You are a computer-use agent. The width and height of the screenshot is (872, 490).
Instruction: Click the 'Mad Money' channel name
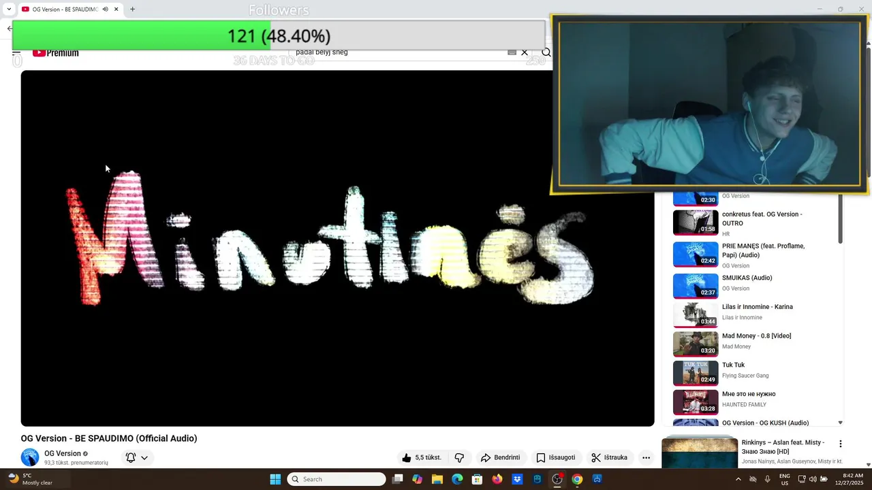tap(736, 346)
